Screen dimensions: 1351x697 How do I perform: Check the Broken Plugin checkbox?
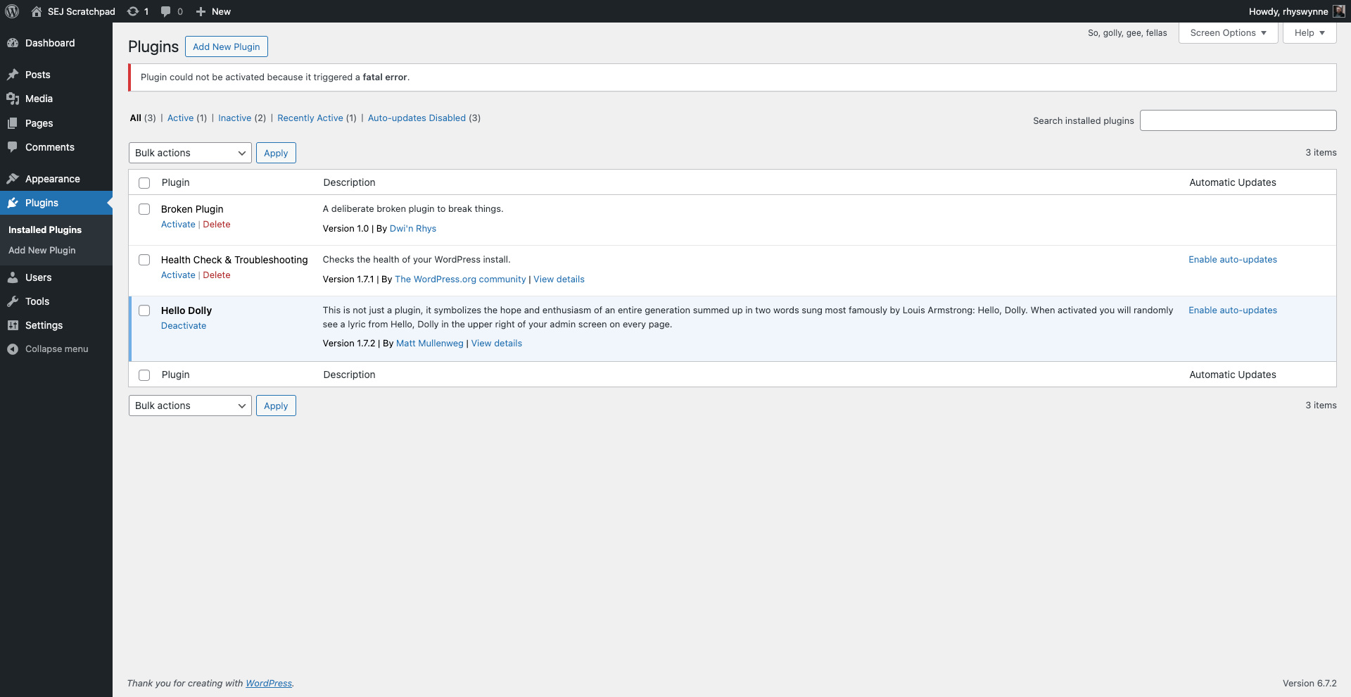pos(144,209)
